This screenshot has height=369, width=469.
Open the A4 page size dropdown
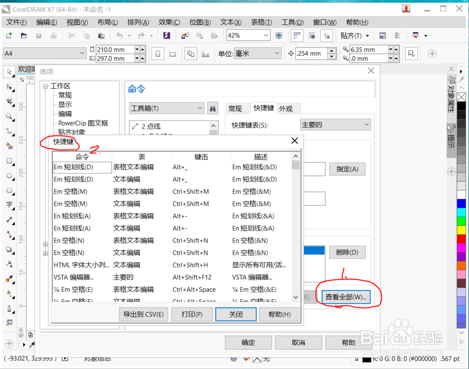pyautogui.click(x=82, y=53)
